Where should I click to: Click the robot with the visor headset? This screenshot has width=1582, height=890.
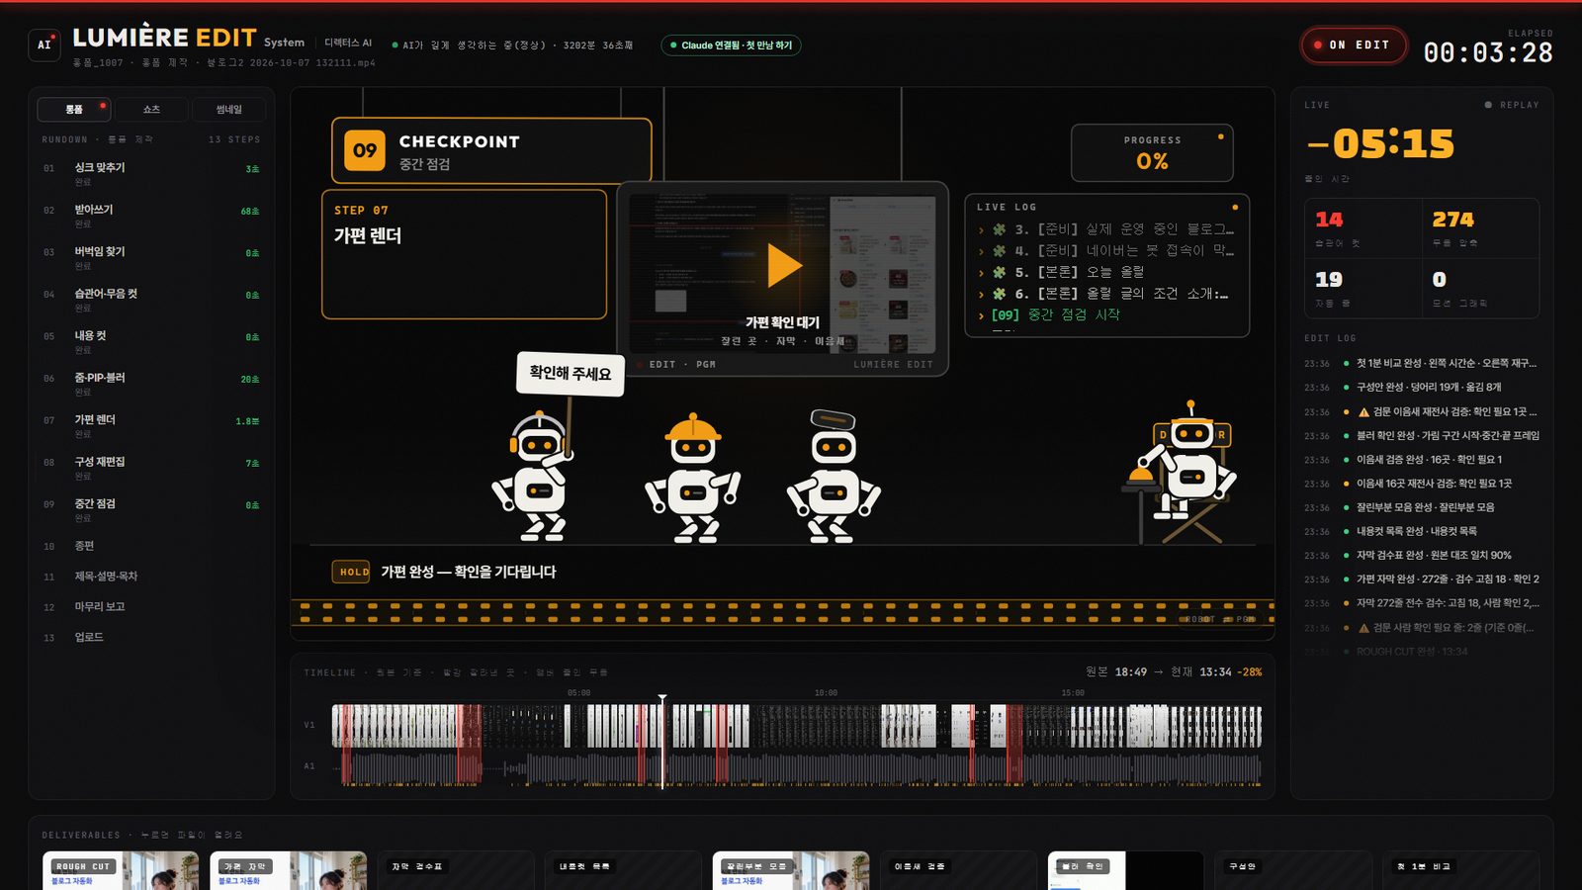[834, 477]
